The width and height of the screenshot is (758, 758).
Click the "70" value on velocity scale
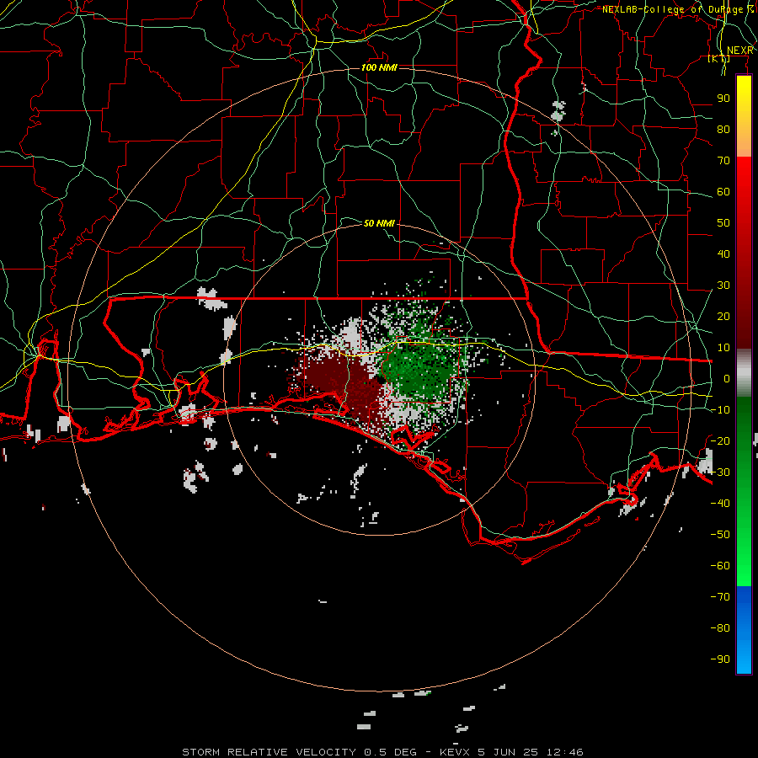click(723, 161)
